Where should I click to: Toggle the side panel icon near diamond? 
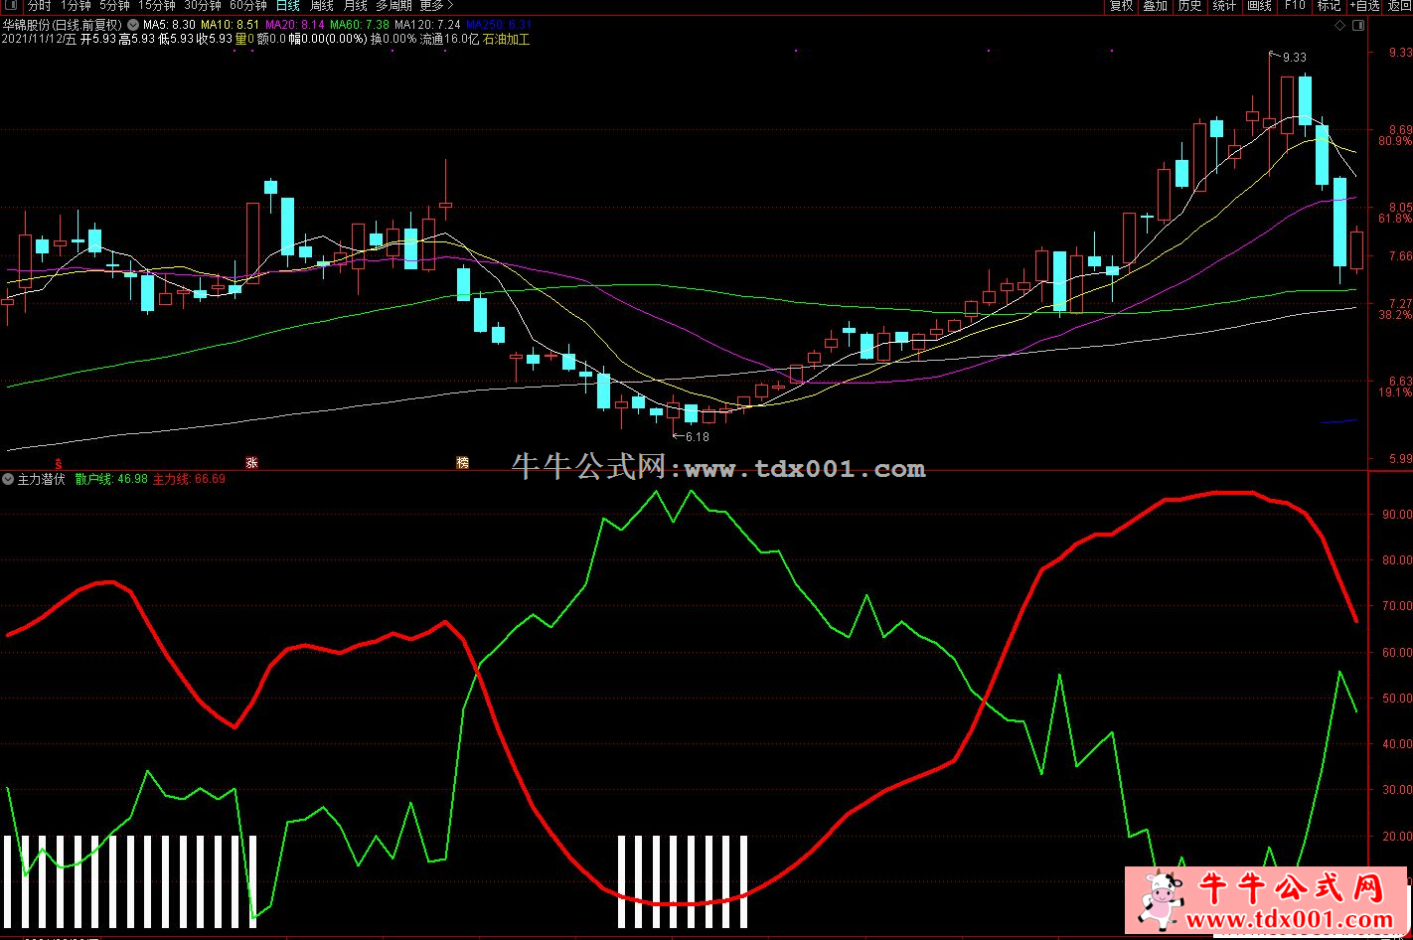point(1357,25)
